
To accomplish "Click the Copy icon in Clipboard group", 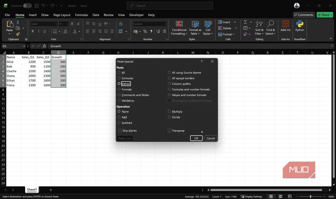I will point(18,28).
